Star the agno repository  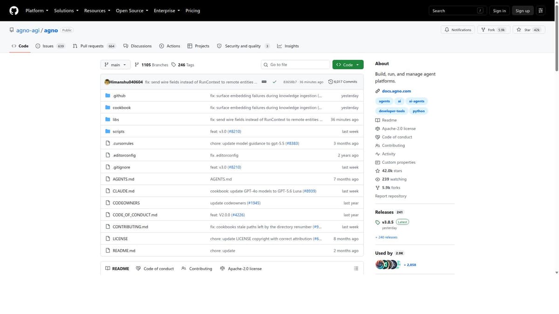529,30
